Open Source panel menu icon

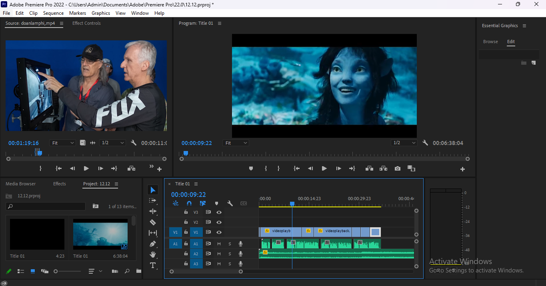pyautogui.click(x=62, y=23)
